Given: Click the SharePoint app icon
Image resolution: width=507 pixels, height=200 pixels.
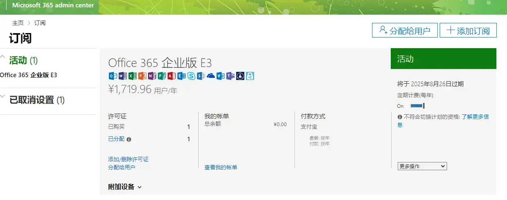Looking at the screenshot, I should coord(201,76).
